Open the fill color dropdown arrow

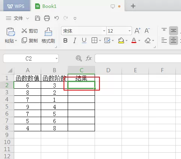pos(127,40)
